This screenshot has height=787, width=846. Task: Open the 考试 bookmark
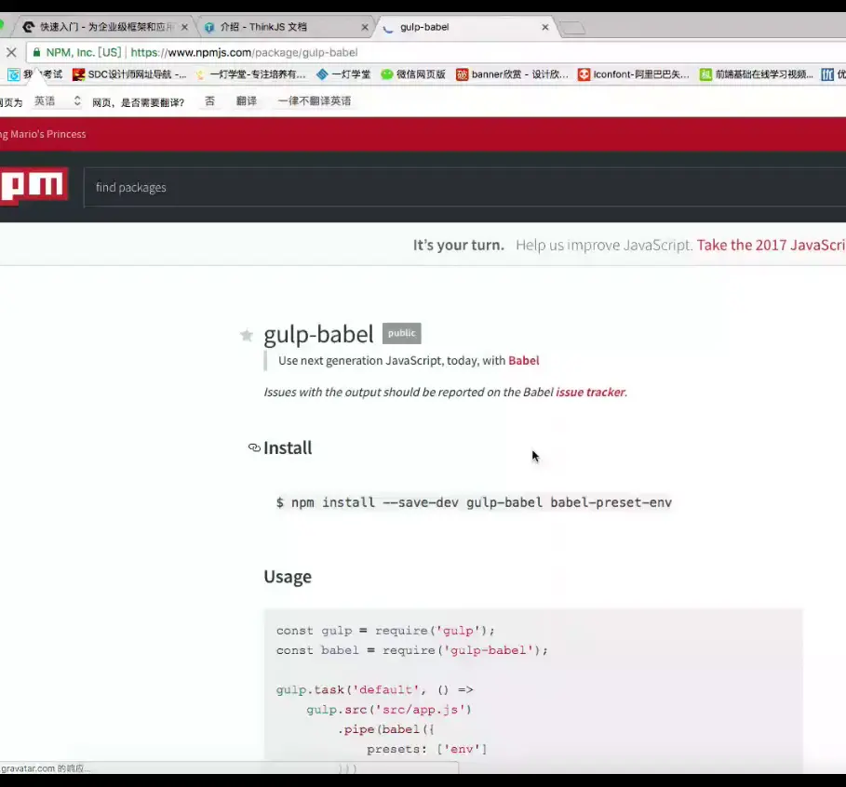(35, 74)
